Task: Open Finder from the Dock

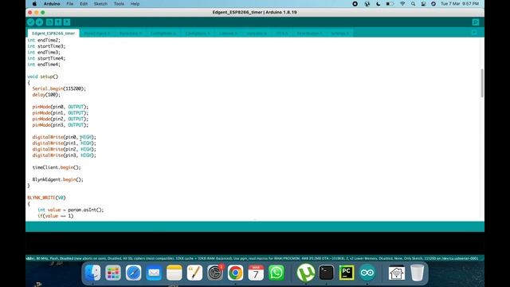Action: [x=92, y=273]
